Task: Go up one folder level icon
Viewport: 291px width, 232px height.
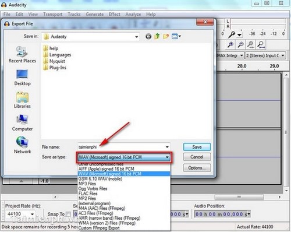Action: 157,36
